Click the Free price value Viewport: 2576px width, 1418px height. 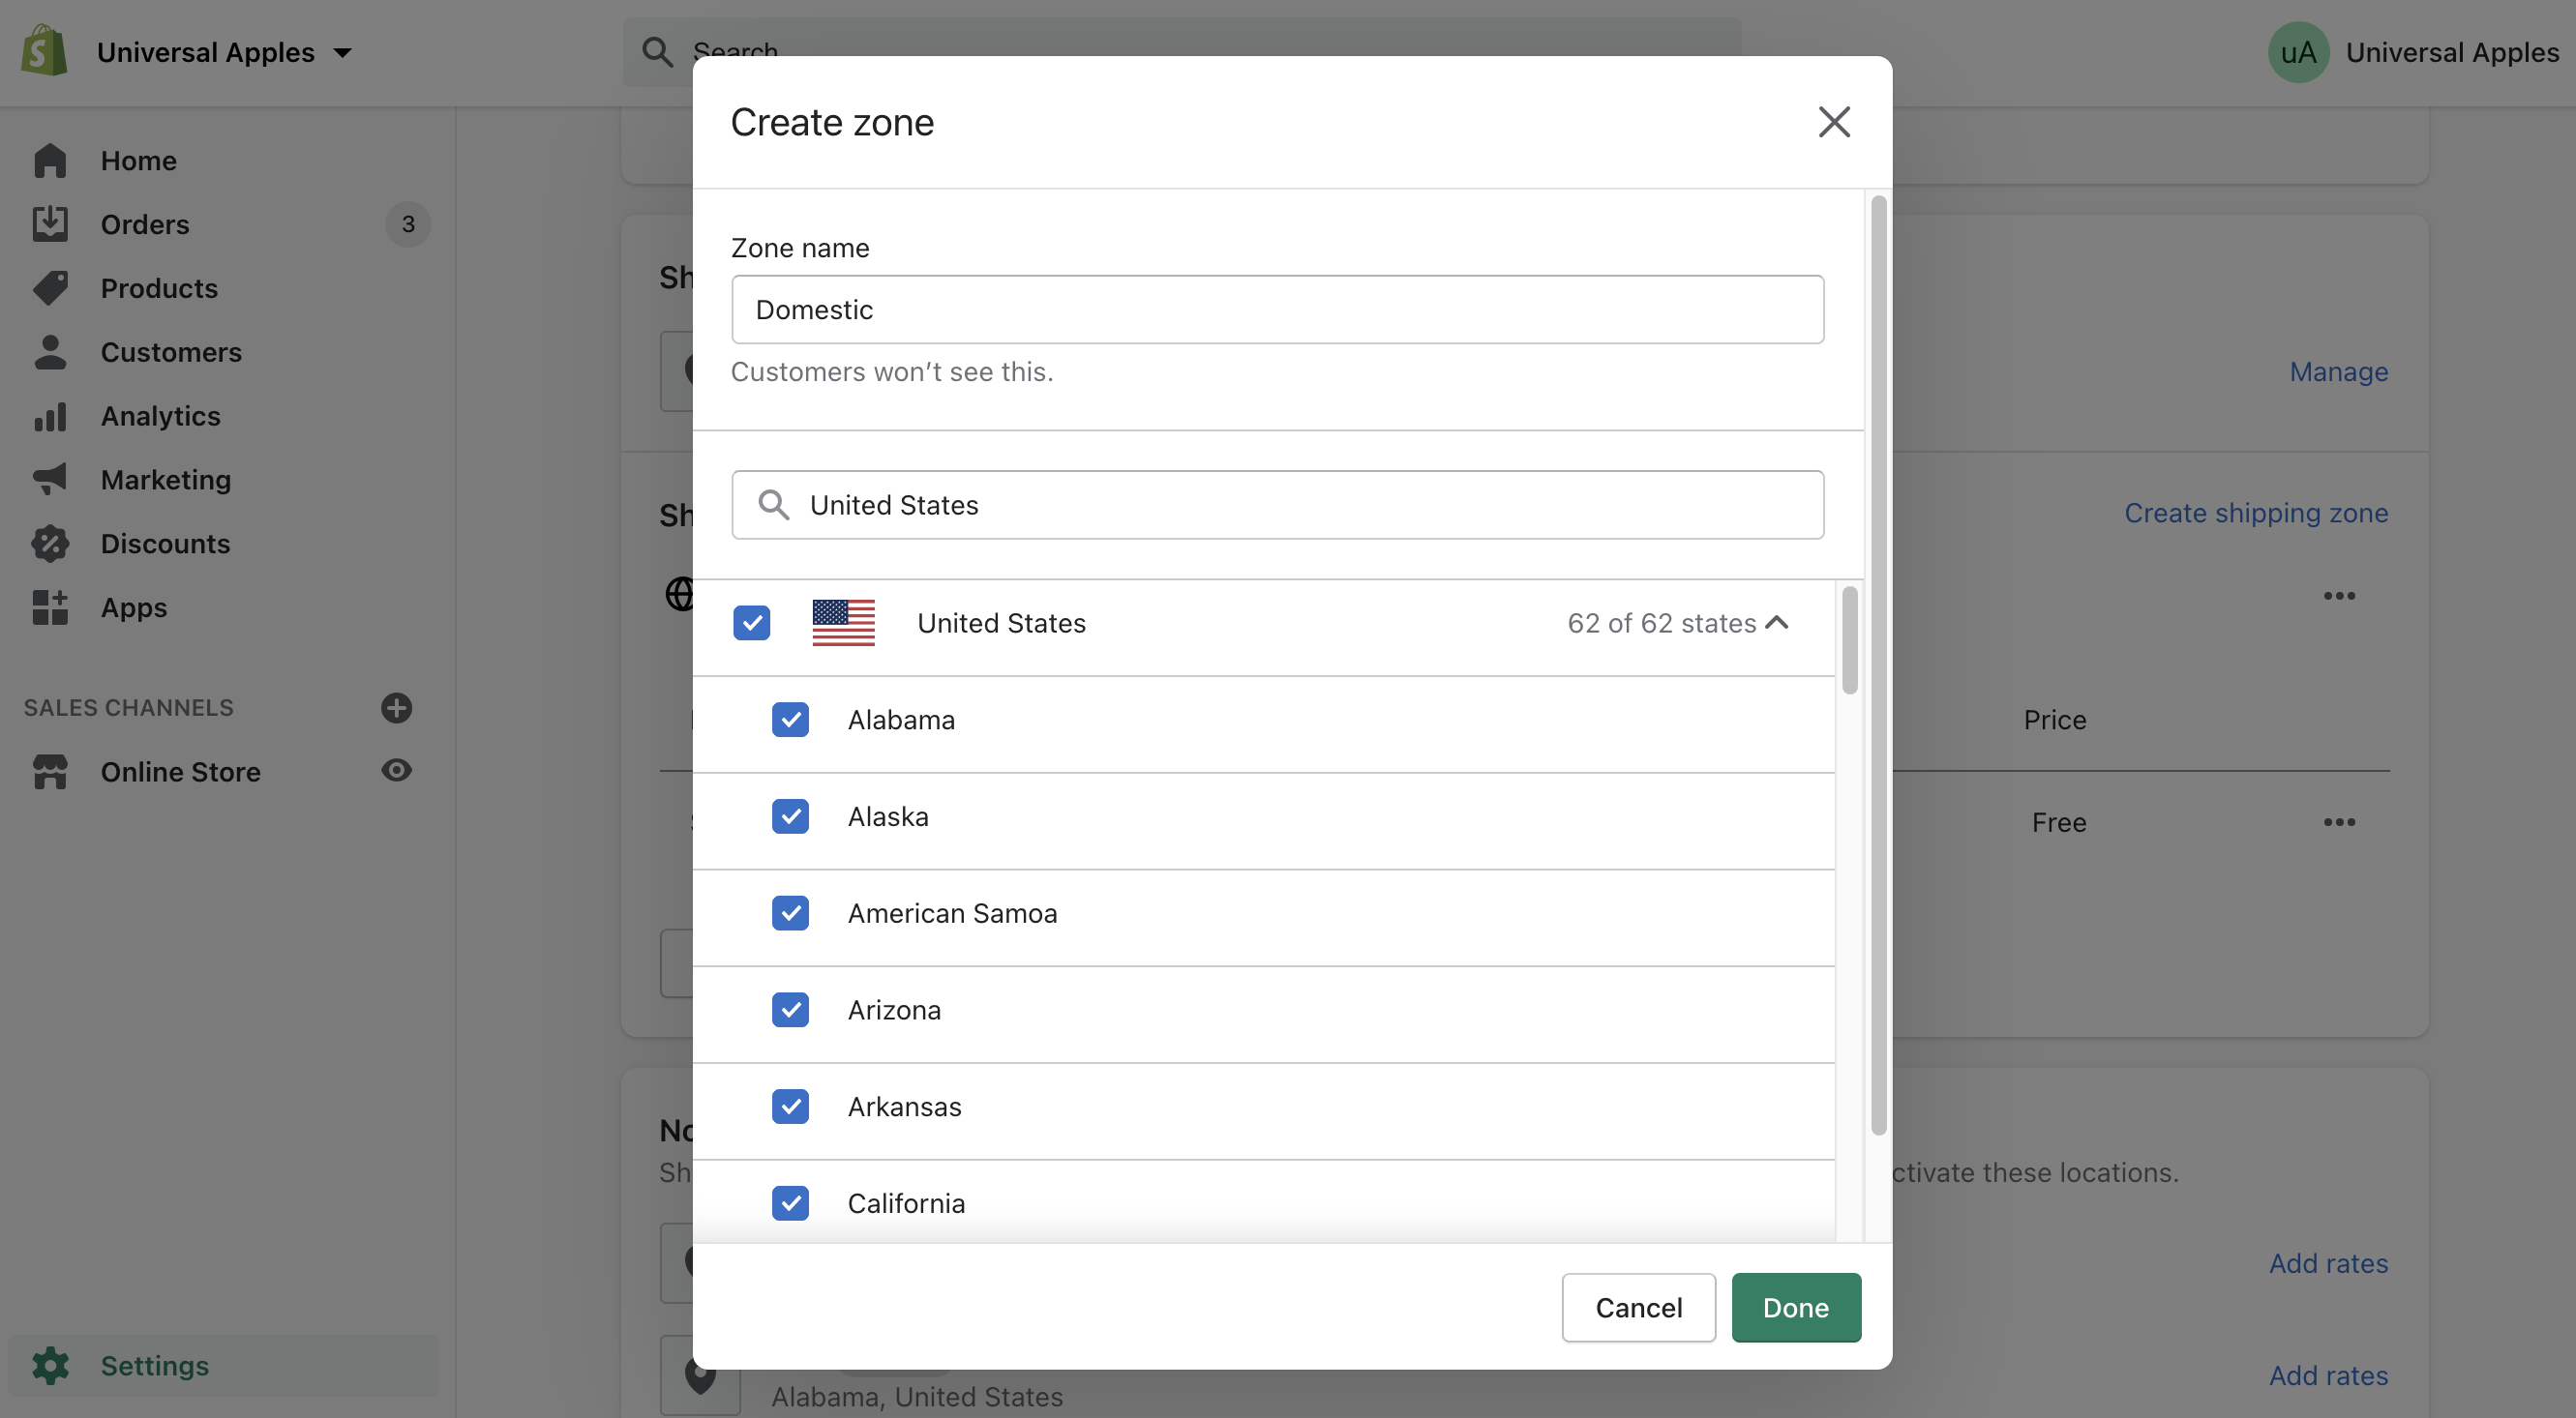tap(2058, 822)
